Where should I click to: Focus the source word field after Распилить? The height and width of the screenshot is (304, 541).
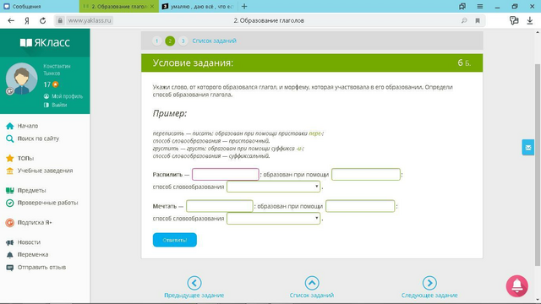[x=226, y=175]
